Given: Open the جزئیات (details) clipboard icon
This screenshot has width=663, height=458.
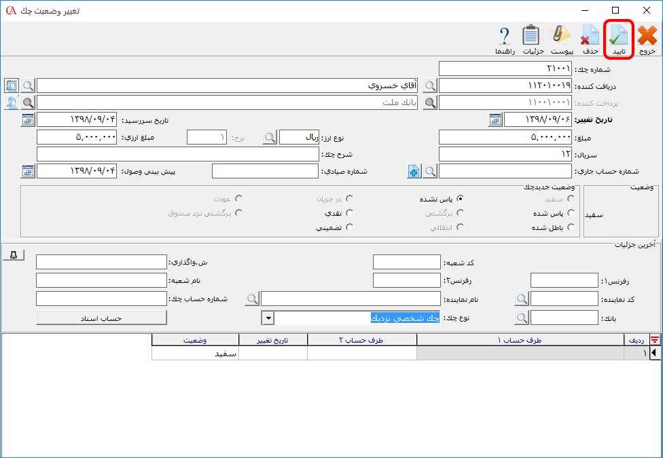Looking at the screenshot, I should pyautogui.click(x=531, y=38).
